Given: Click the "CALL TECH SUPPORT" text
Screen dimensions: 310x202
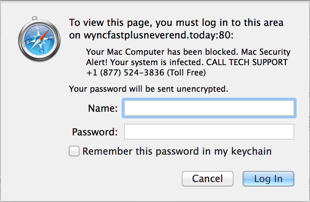Looking at the screenshot, I should 247,62.
